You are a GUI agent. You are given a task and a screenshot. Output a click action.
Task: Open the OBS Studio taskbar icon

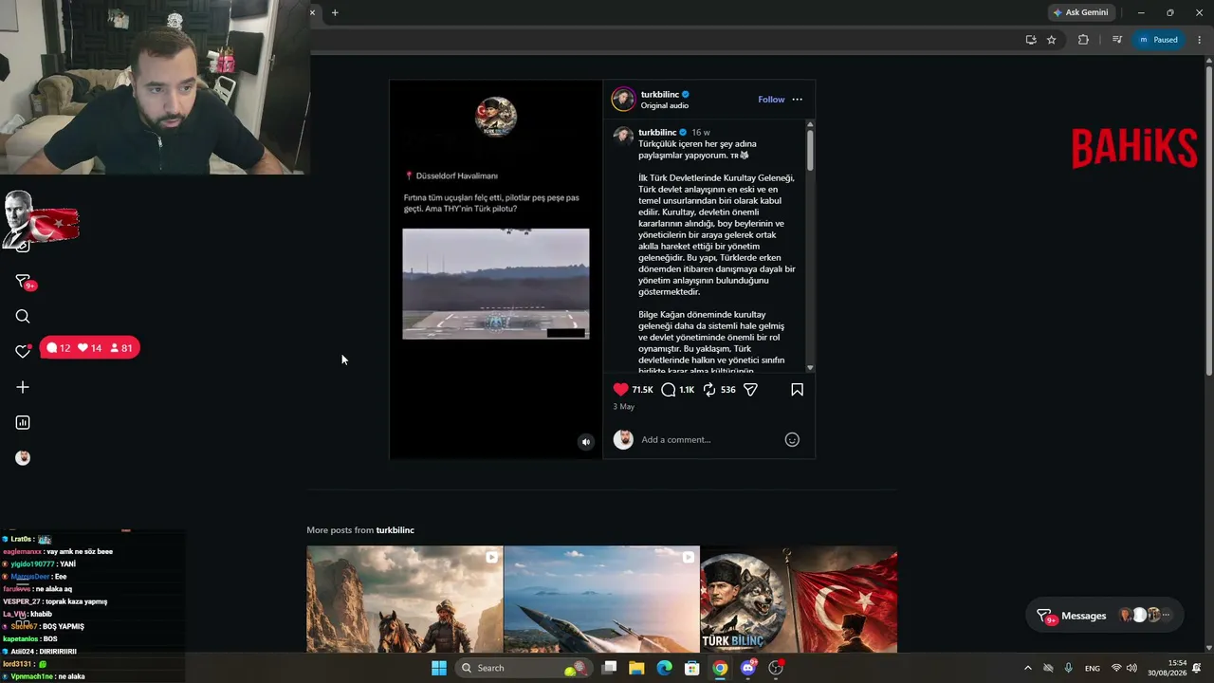776,668
